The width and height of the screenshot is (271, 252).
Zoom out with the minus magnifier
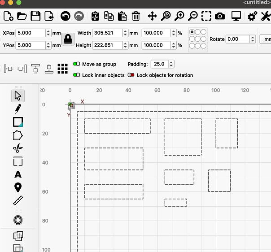pos(193,16)
